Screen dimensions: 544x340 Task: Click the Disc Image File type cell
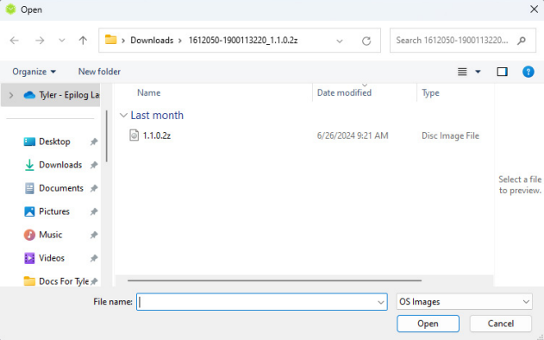pos(450,135)
